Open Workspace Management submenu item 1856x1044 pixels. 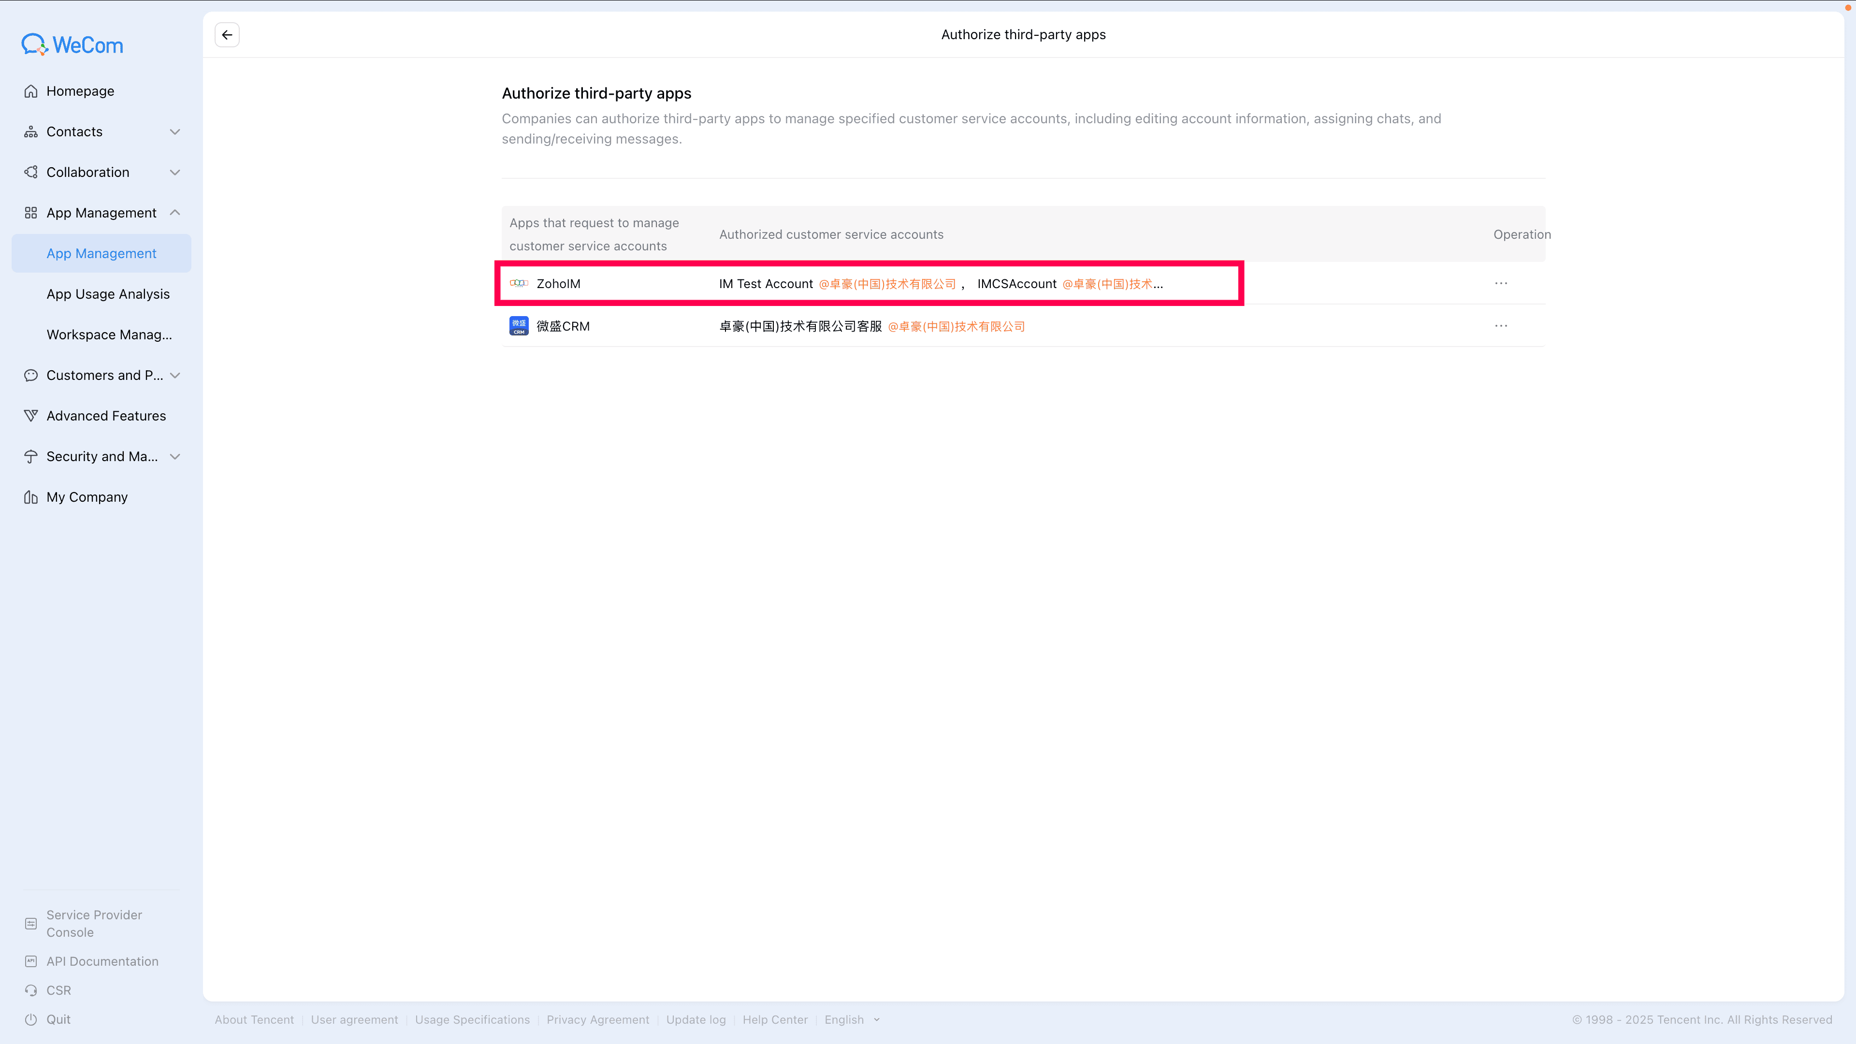click(x=109, y=334)
